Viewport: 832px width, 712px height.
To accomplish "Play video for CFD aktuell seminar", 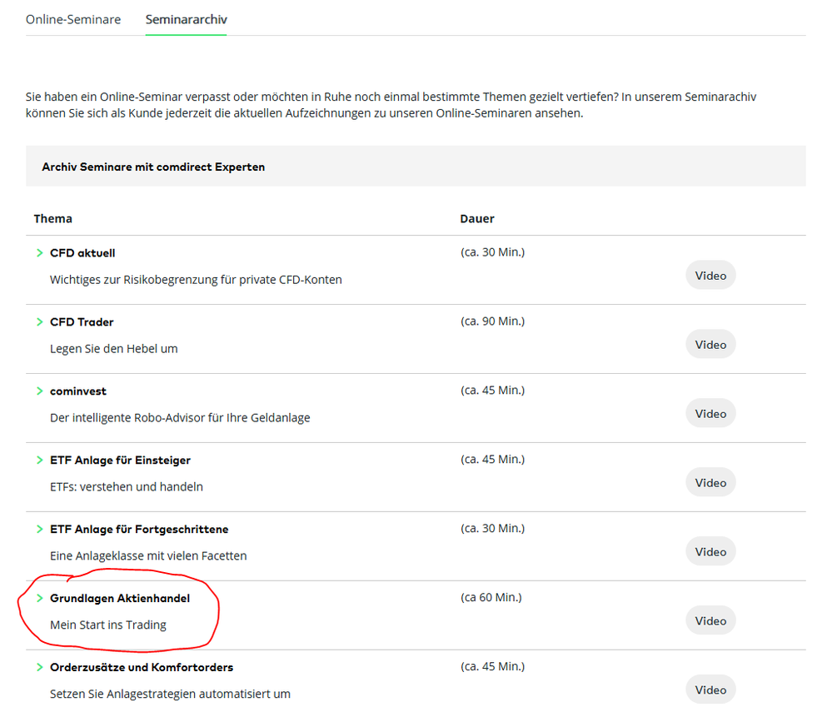I will (x=710, y=276).
